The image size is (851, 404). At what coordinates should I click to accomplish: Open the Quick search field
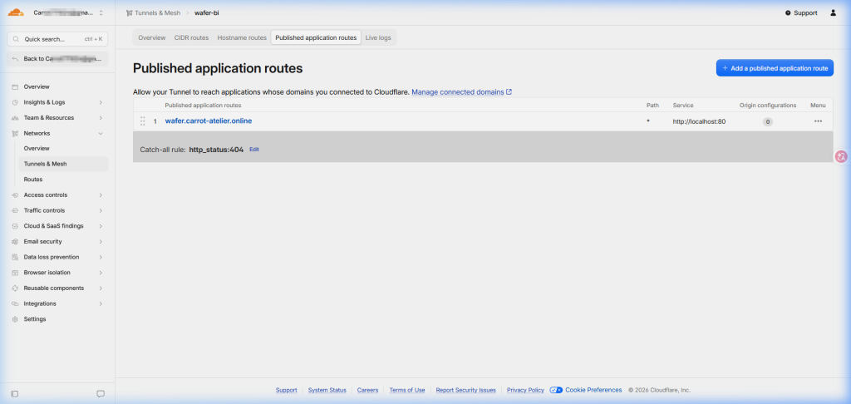[57, 39]
